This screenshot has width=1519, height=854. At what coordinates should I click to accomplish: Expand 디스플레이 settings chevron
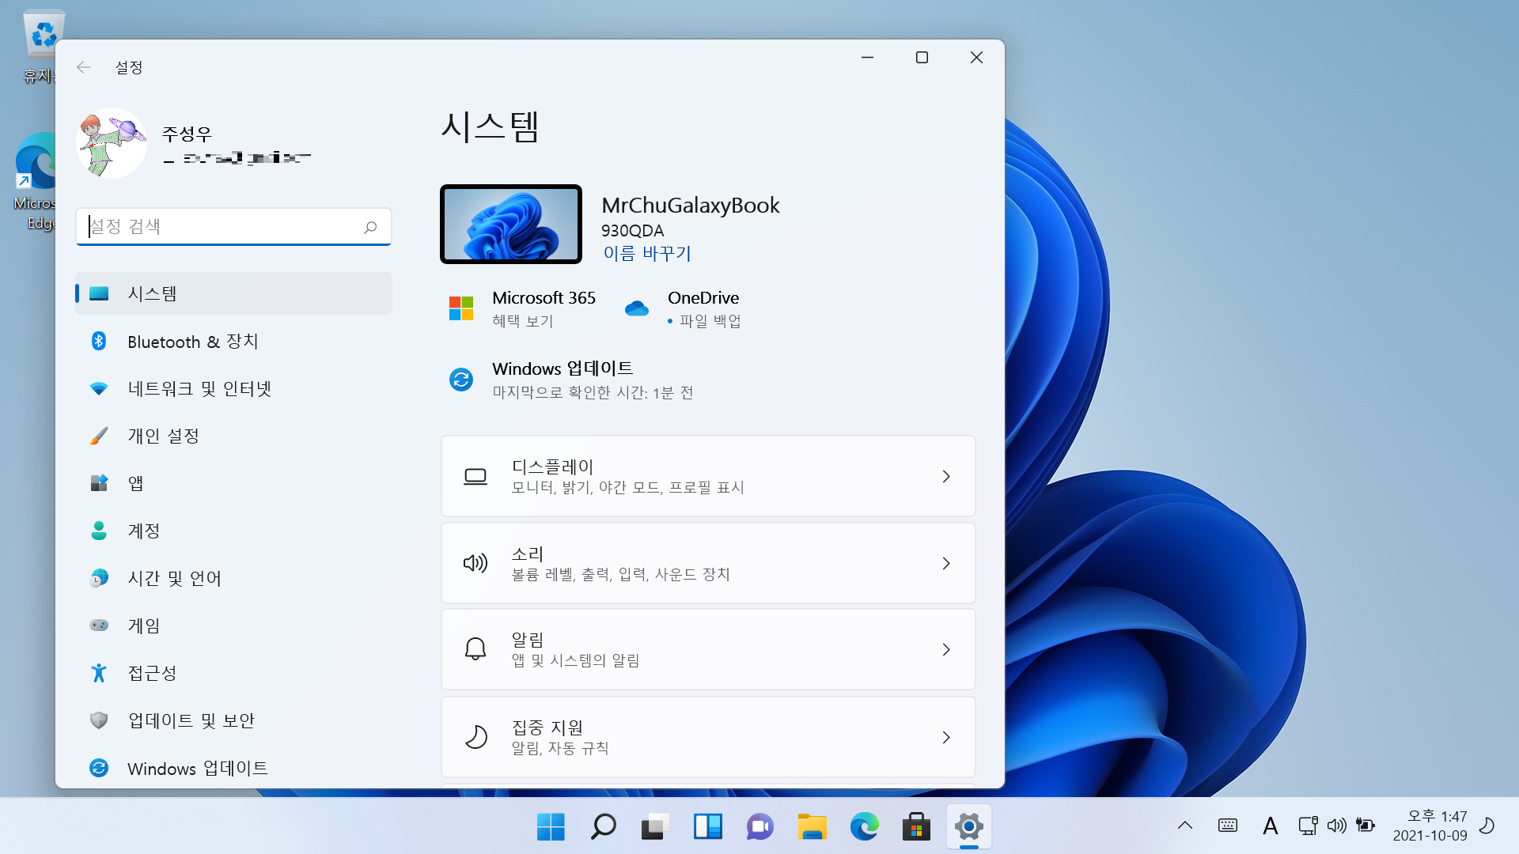pos(946,476)
